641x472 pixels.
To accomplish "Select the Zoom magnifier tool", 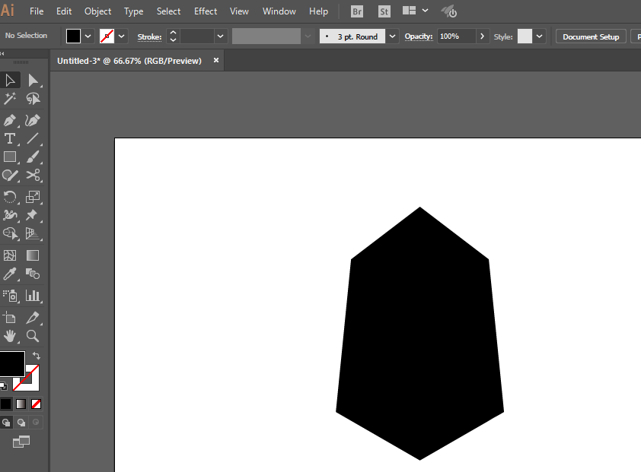I will (x=33, y=336).
